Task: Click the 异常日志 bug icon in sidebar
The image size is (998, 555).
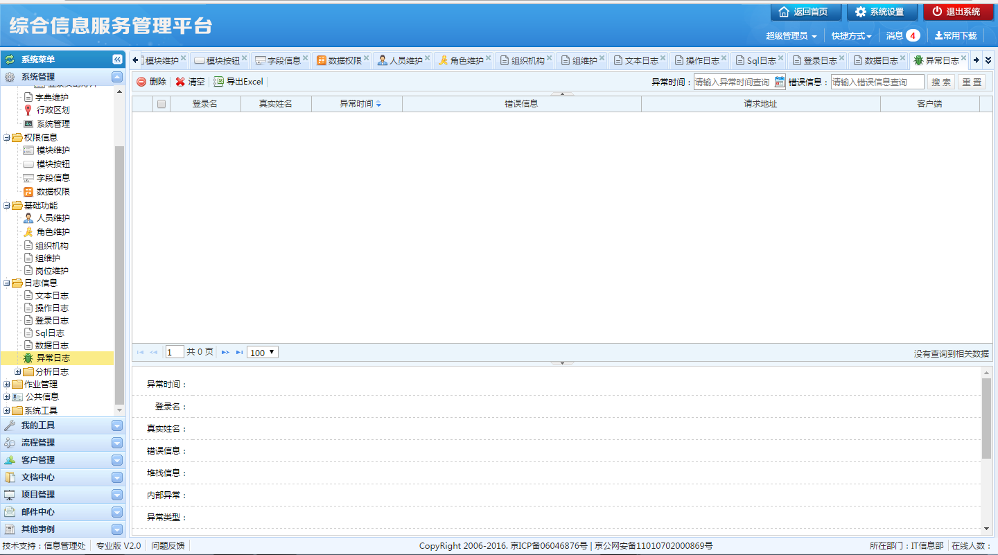Action: [28, 358]
